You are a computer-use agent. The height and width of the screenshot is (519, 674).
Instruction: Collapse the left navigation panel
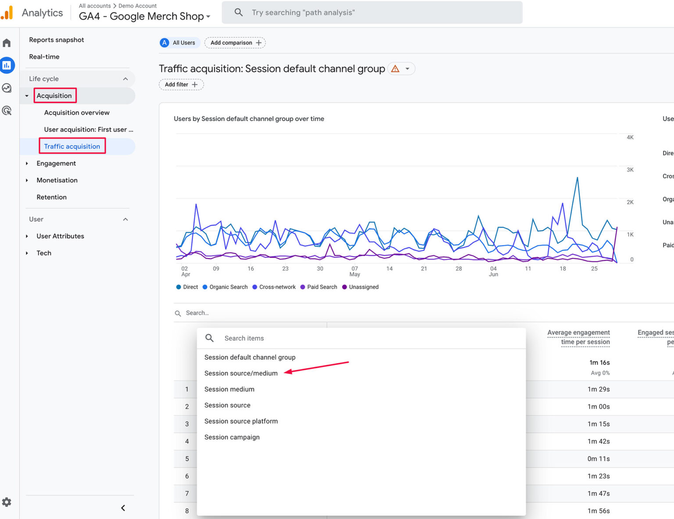click(x=123, y=508)
